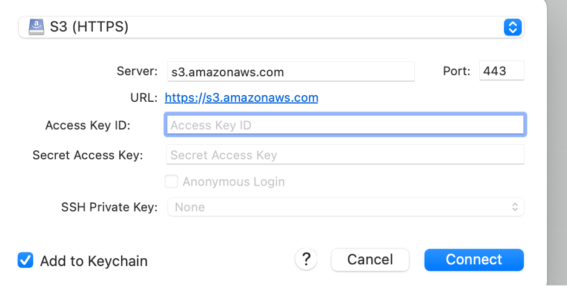The image size is (567, 286).
Task: Cancel the connection dialog
Action: pyautogui.click(x=370, y=260)
